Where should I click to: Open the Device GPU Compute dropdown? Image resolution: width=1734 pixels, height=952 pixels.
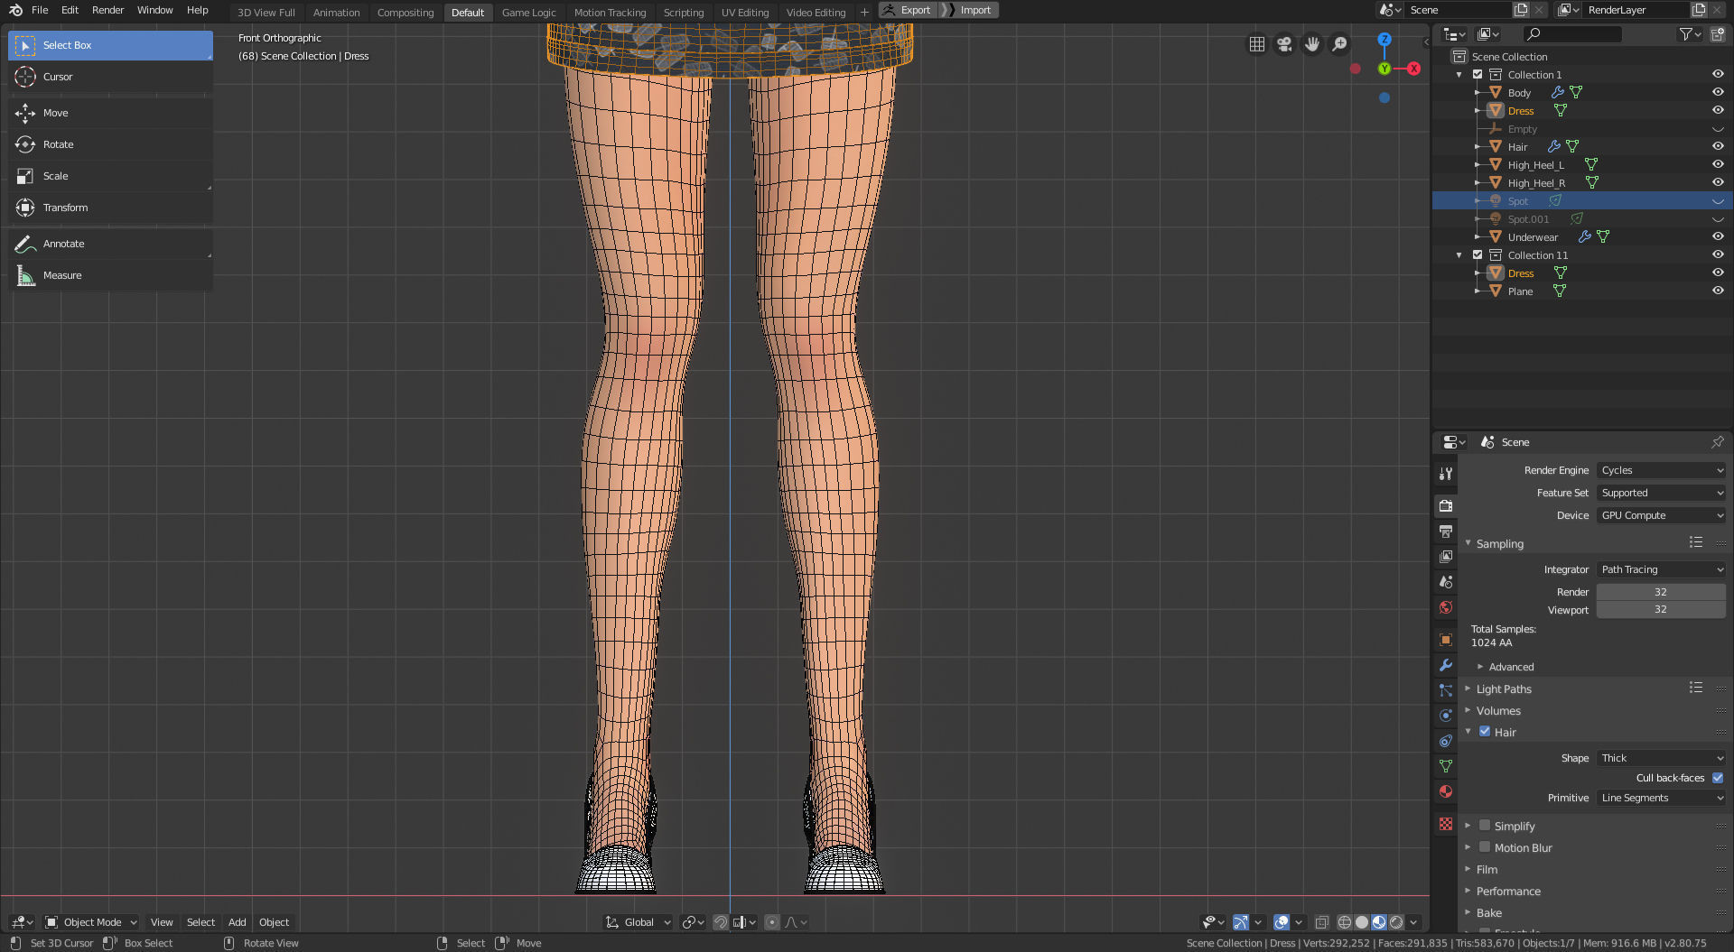coord(1662,515)
